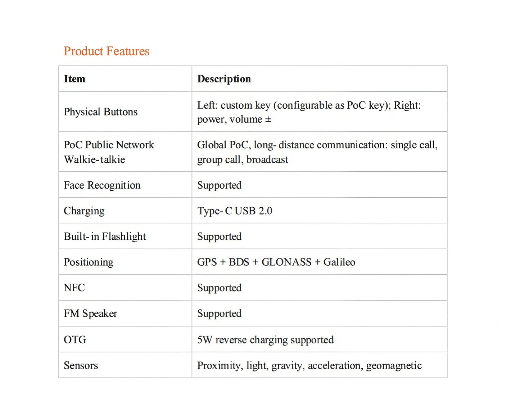Click Supported next to FM Speaker
Image resolution: width=520 pixels, height=397 pixels.
coord(219,313)
